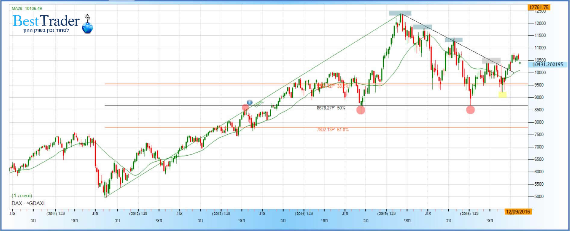Select the gray box at the 2015 peak

point(400,13)
